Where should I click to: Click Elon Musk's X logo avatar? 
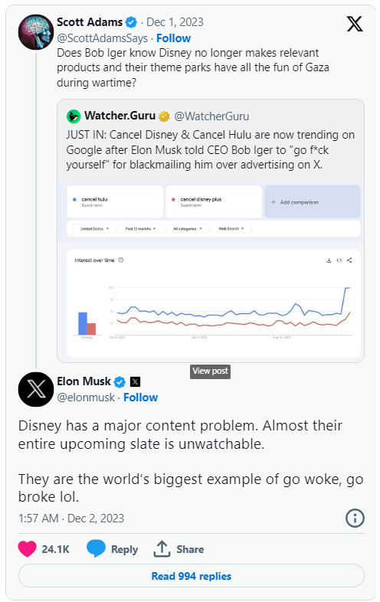pos(36,389)
